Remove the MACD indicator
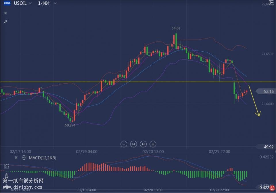The height and width of the screenshot is (193, 276). pyautogui.click(x=16, y=158)
